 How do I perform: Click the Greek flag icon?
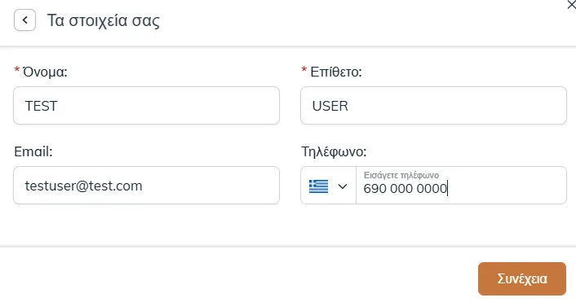[318, 186]
